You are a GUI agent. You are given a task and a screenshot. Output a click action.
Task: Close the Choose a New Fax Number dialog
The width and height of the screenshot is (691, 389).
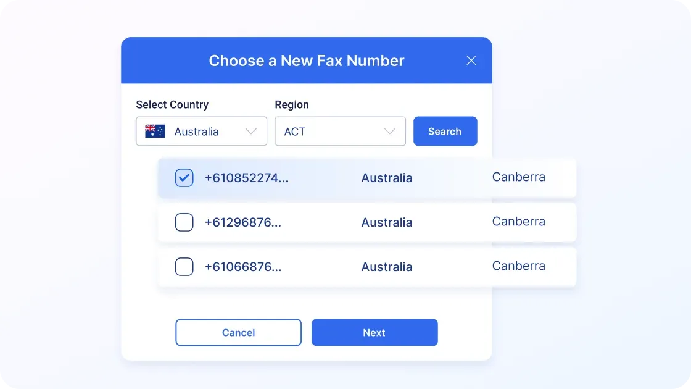coord(471,61)
